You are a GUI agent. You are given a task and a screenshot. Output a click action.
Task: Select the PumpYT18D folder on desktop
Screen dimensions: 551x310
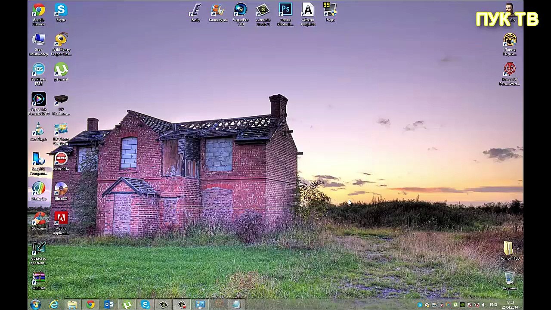[x=510, y=251]
